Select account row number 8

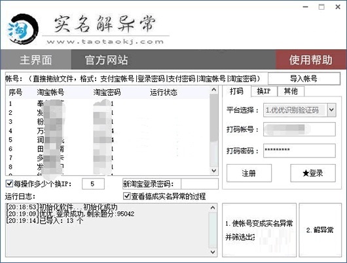coord(107,167)
